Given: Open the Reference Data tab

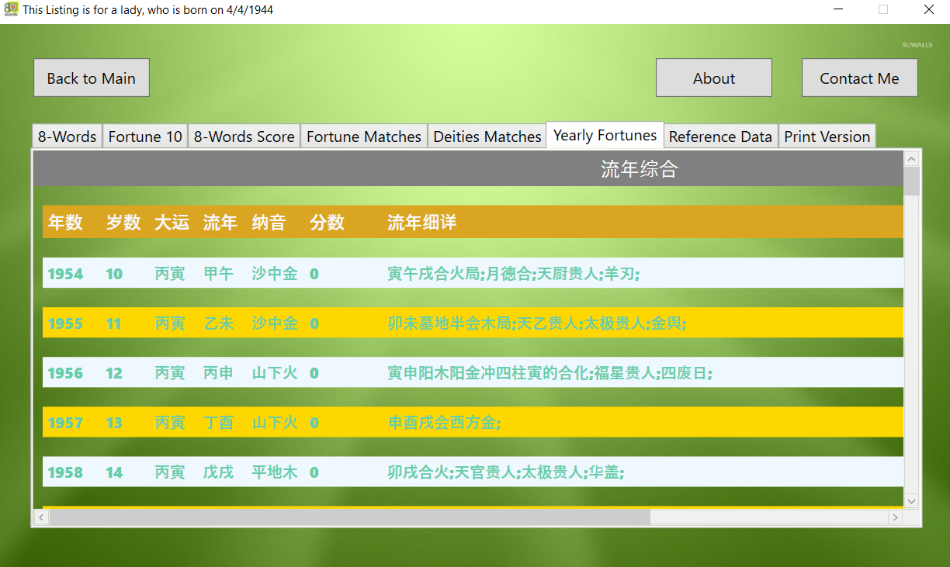Looking at the screenshot, I should 720,137.
